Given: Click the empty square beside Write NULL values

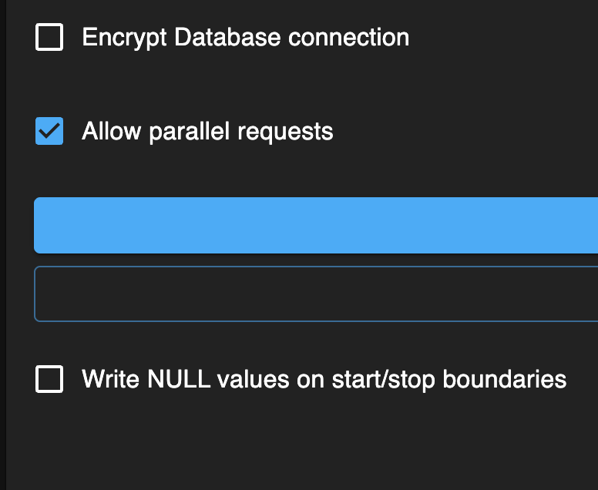Looking at the screenshot, I should pos(49,379).
